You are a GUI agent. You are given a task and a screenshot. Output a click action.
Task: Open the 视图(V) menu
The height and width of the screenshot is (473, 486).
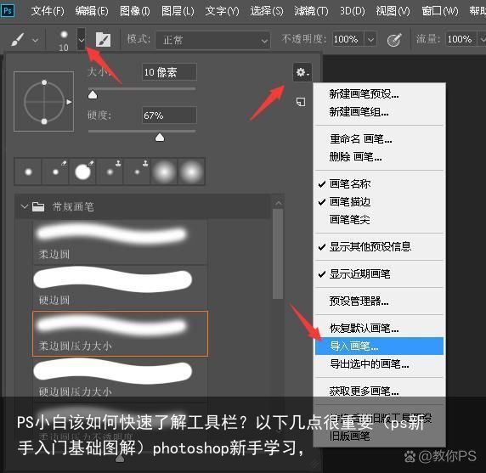tap(393, 11)
